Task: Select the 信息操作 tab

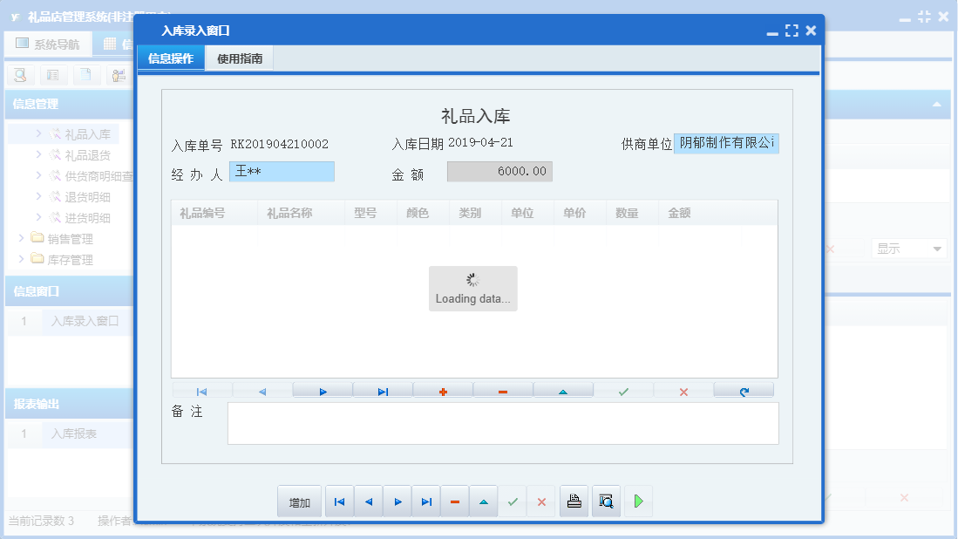Action: click(171, 57)
